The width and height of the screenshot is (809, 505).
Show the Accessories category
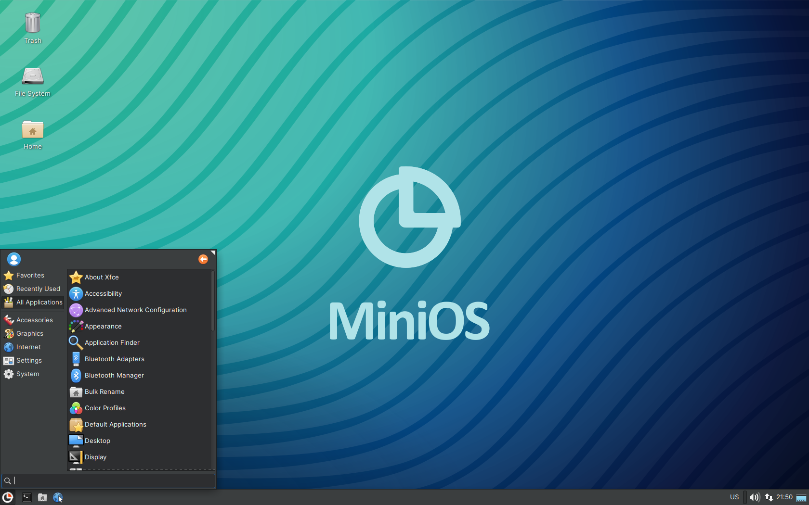(x=33, y=320)
